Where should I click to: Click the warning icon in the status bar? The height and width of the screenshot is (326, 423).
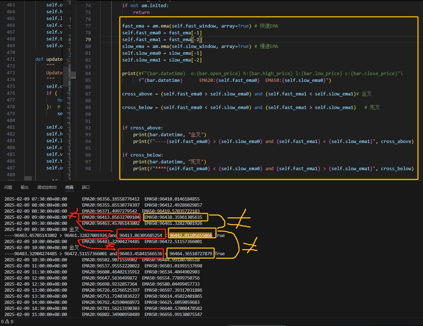tap(7, 321)
